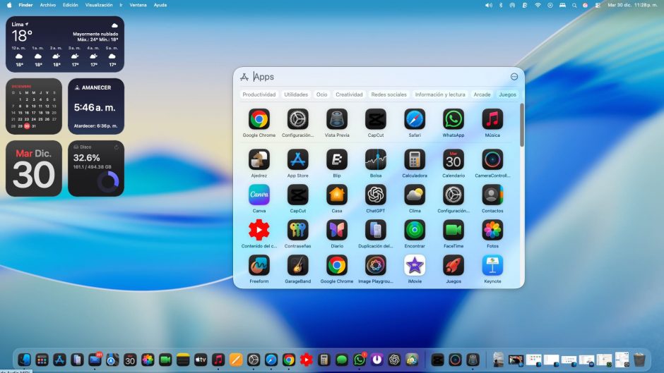The height and width of the screenshot is (373, 664).
Task: Launch the Keynote app
Action: 492,265
